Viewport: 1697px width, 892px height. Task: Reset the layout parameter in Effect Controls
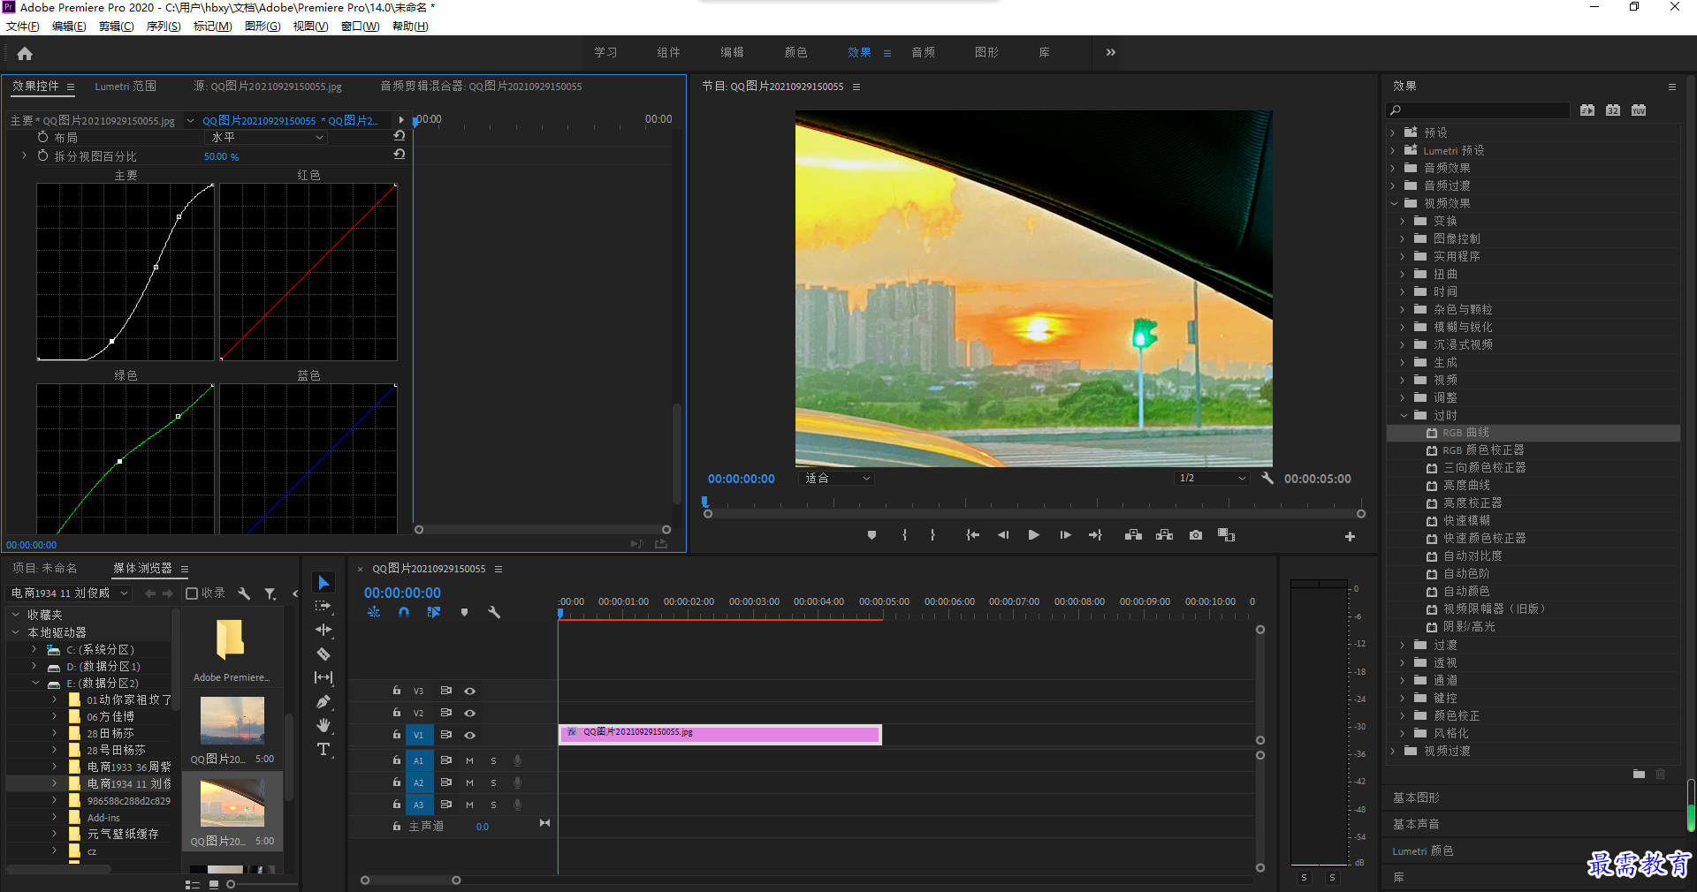pyautogui.click(x=400, y=136)
